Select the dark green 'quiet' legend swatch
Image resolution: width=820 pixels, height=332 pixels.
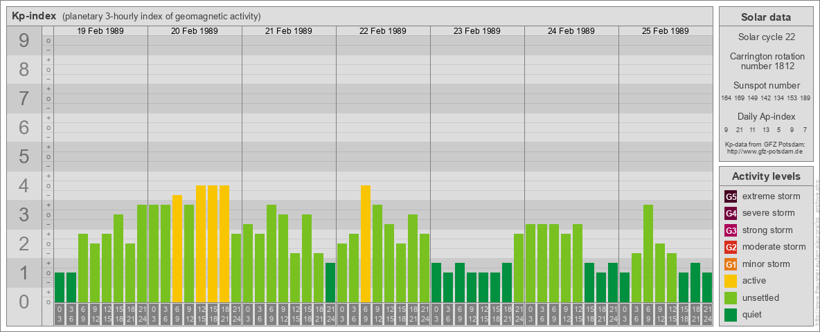point(731,315)
